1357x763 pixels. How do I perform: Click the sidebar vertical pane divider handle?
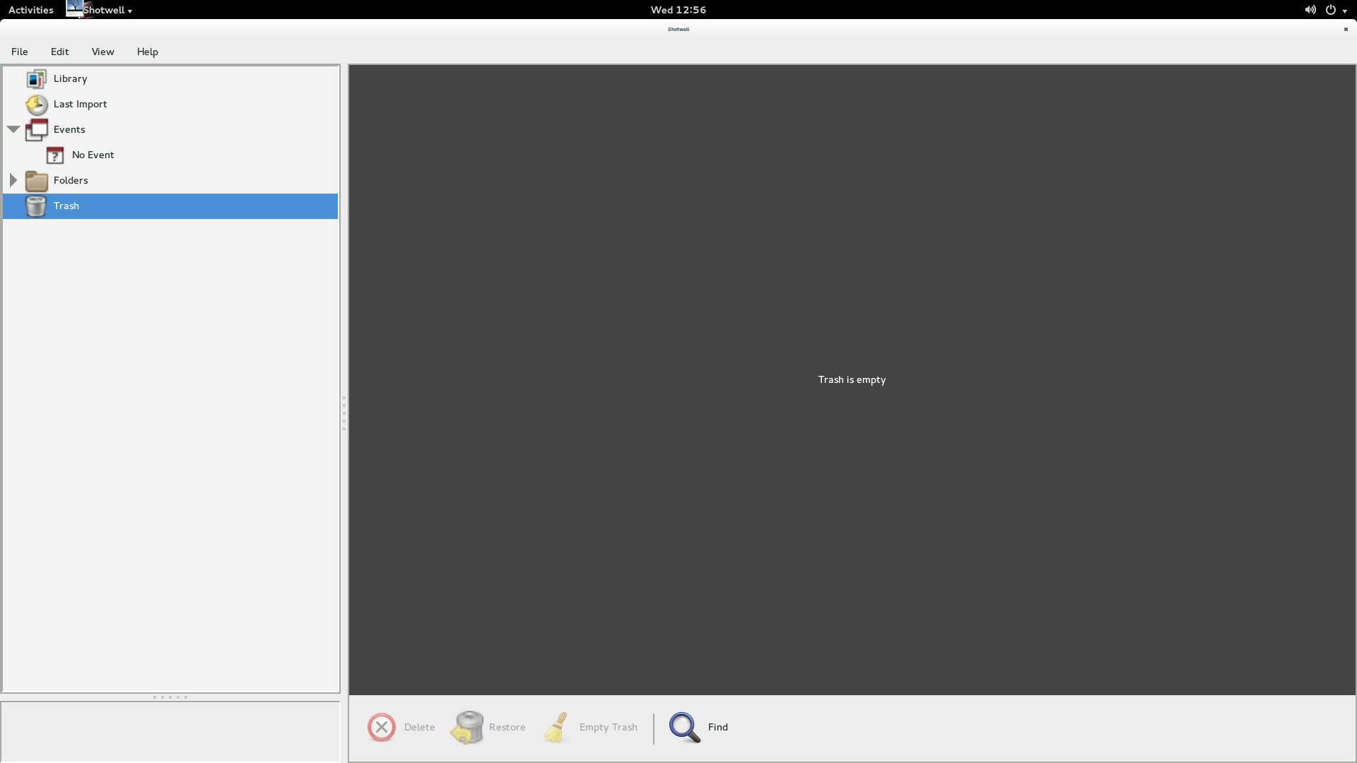tap(344, 413)
